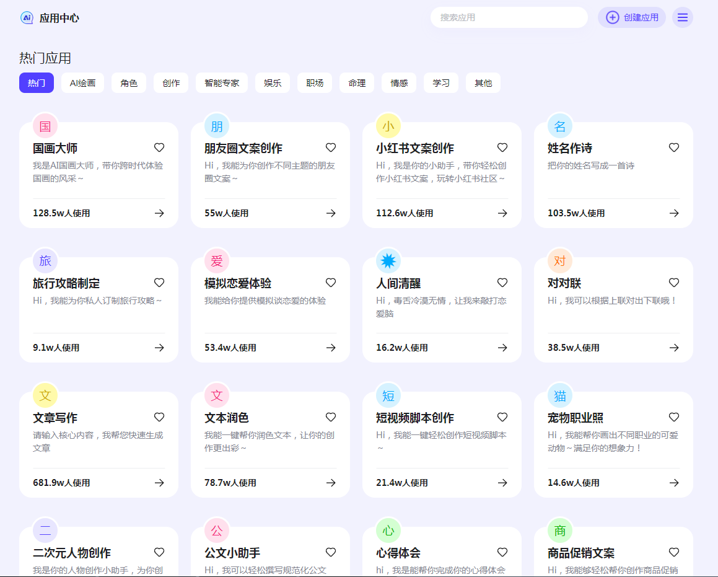Open 文章写作 via its arrow icon
718x577 pixels.
(159, 483)
